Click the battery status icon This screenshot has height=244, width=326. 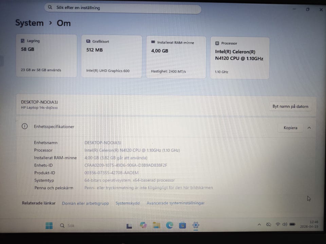(x=292, y=224)
